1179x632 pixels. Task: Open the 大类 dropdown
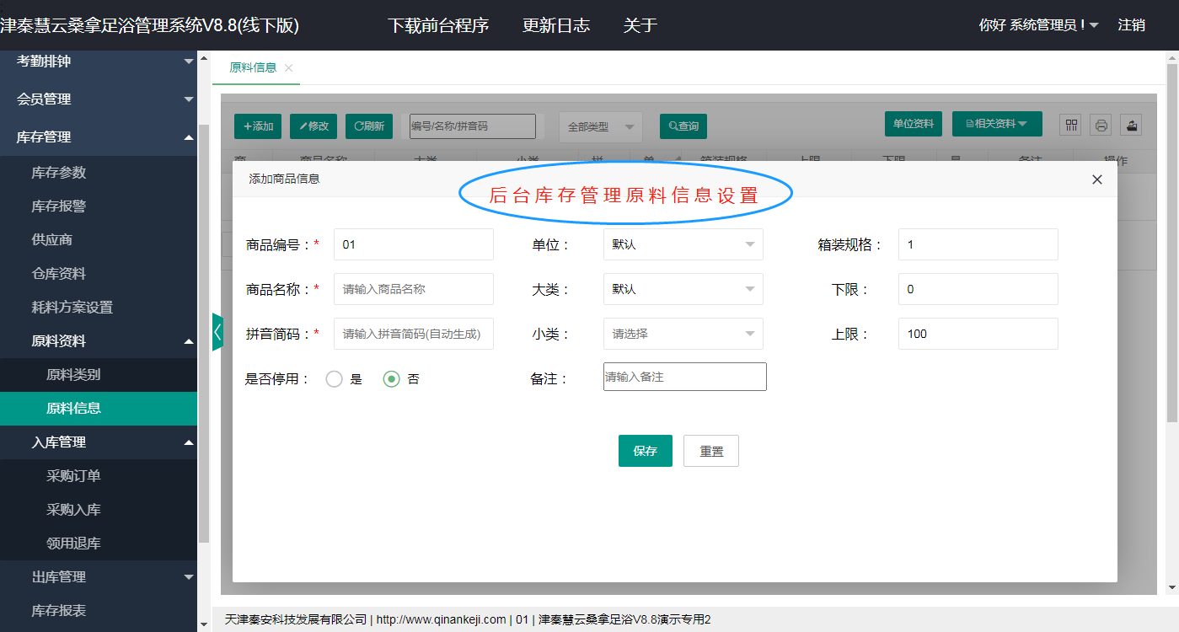pyautogui.click(x=683, y=289)
